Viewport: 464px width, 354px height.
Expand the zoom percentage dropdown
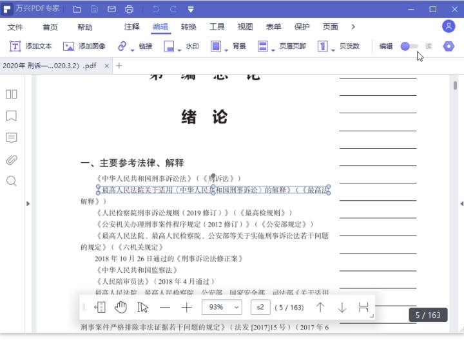pos(237,307)
